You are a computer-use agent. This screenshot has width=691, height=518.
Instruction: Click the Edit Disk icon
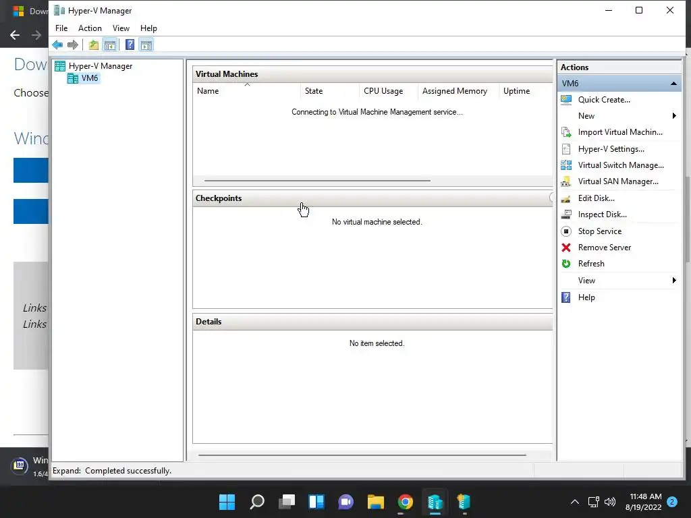[x=566, y=198]
